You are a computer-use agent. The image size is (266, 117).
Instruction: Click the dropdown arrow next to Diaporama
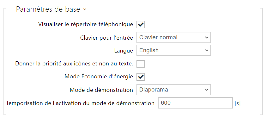coord(207,90)
